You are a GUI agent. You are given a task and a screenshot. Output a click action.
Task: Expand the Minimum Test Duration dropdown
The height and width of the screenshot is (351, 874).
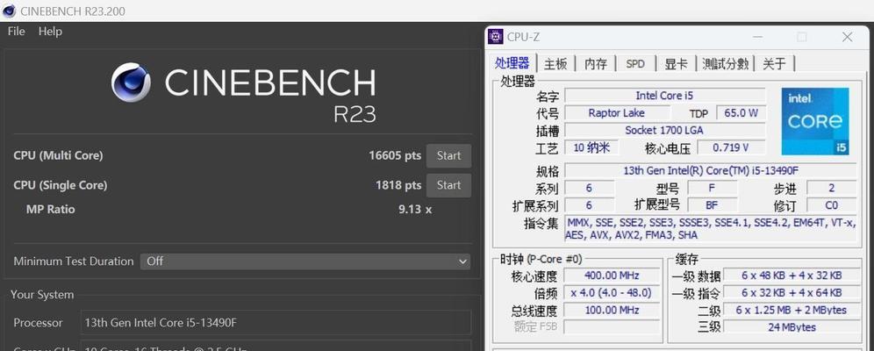[304, 261]
